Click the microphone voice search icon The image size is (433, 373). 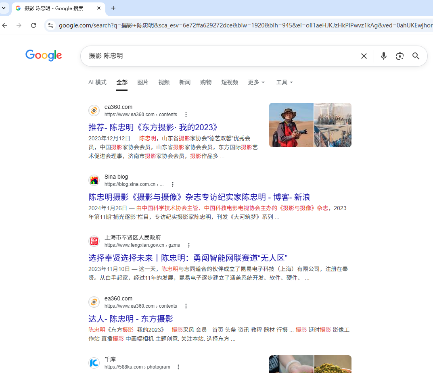[383, 56]
